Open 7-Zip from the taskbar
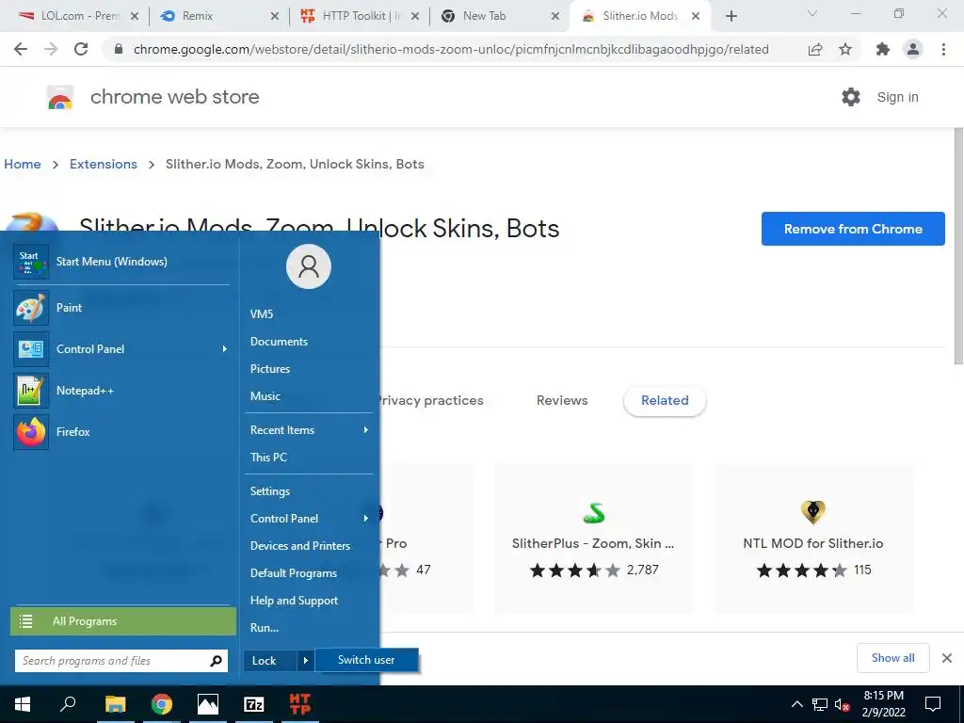 254,704
